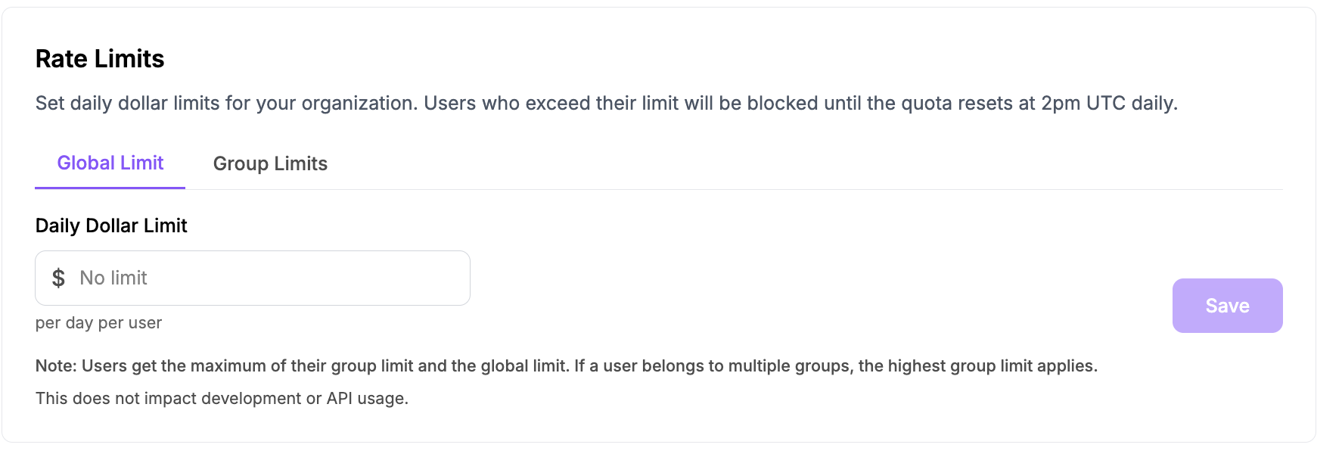
Task: Click "2pm UTC daily" in the description
Action: coord(1108,104)
